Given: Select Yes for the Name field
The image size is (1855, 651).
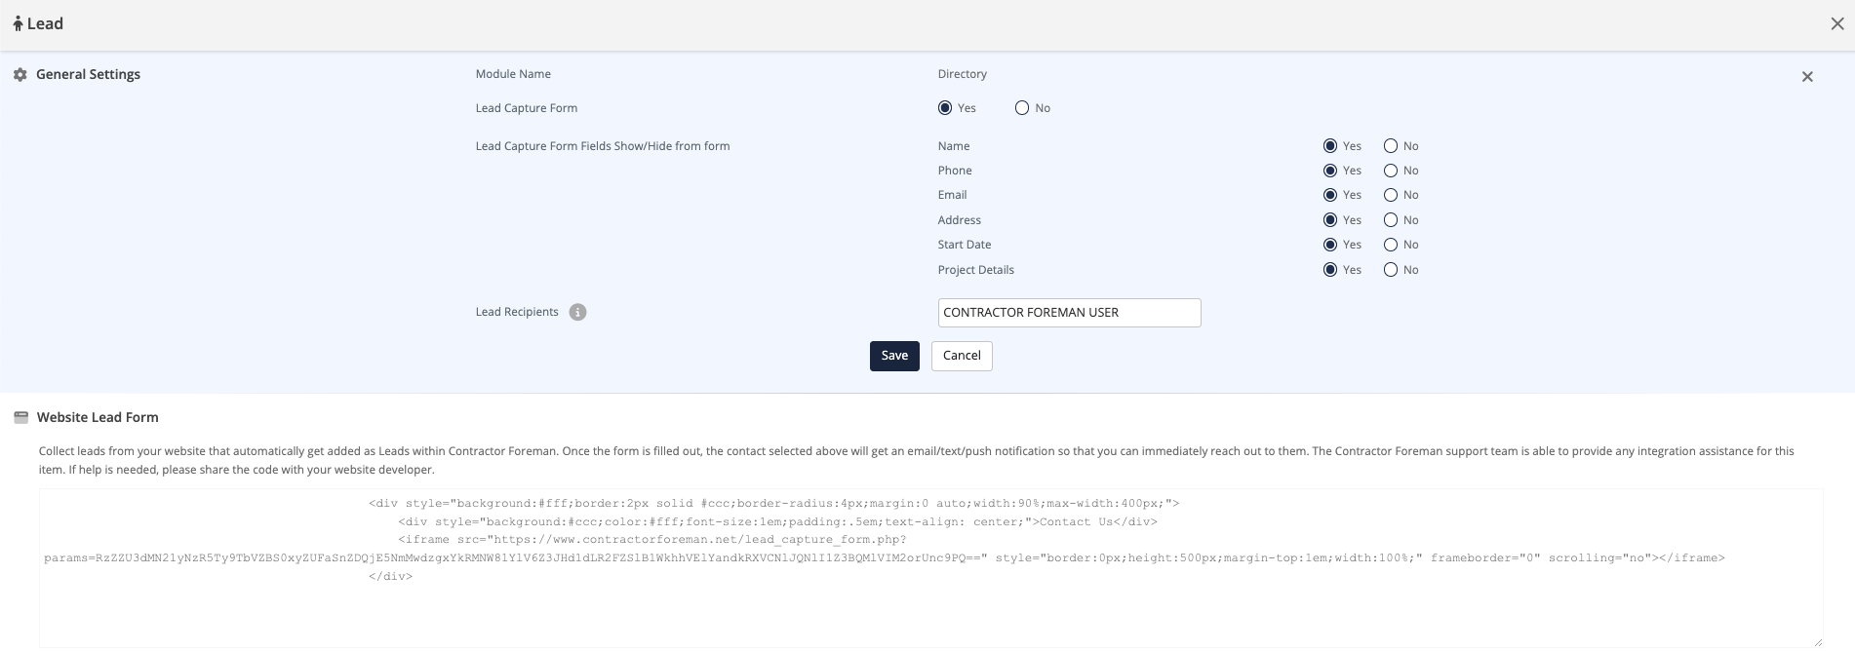Looking at the screenshot, I should point(1330,146).
